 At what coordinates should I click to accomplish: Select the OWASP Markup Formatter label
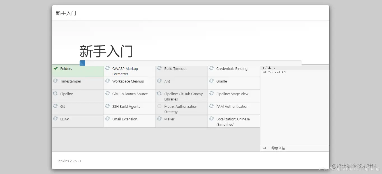(x=125, y=71)
